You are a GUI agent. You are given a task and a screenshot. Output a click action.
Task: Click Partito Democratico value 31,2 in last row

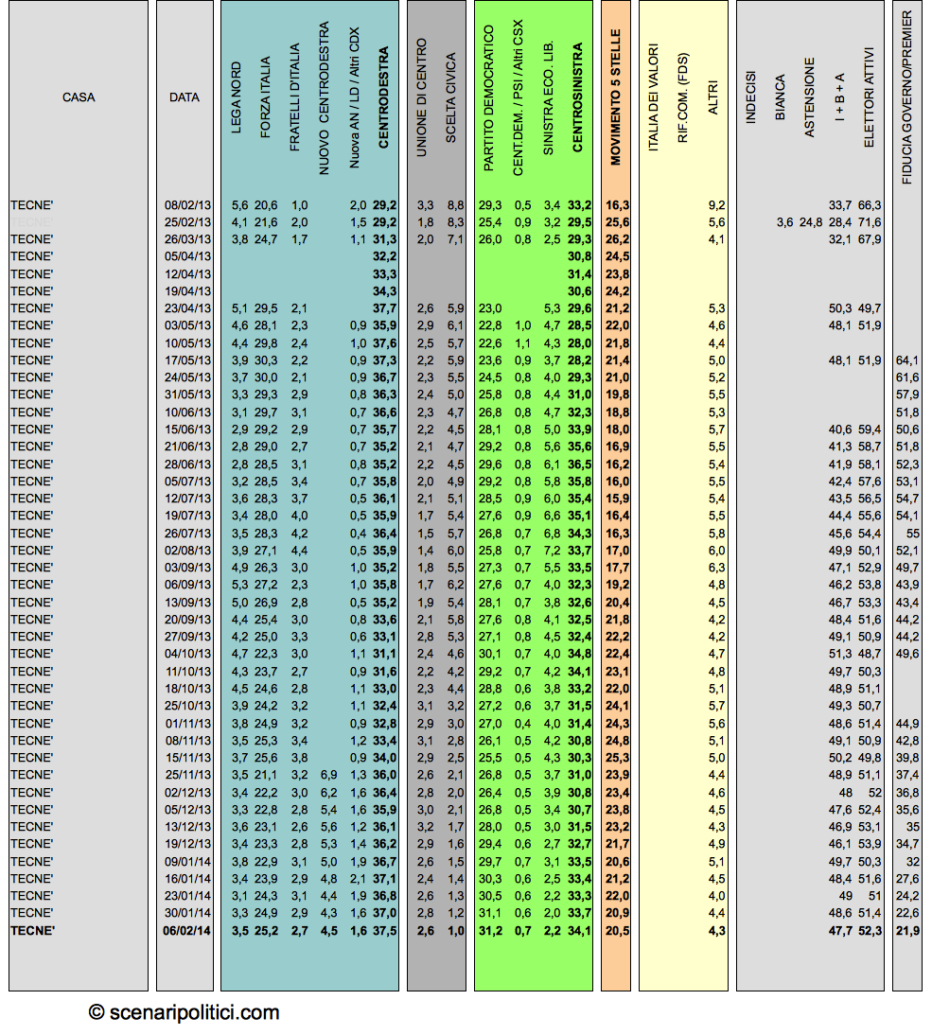(x=490, y=931)
